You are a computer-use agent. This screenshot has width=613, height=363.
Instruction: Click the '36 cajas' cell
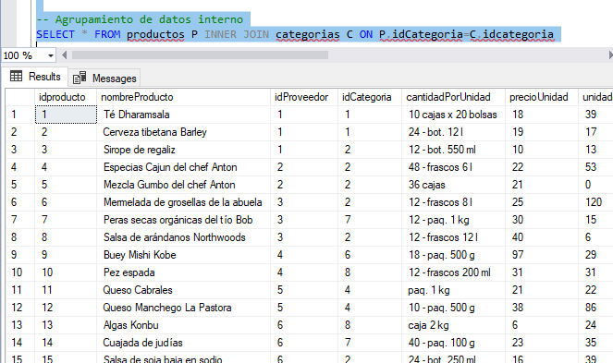pyautogui.click(x=453, y=185)
